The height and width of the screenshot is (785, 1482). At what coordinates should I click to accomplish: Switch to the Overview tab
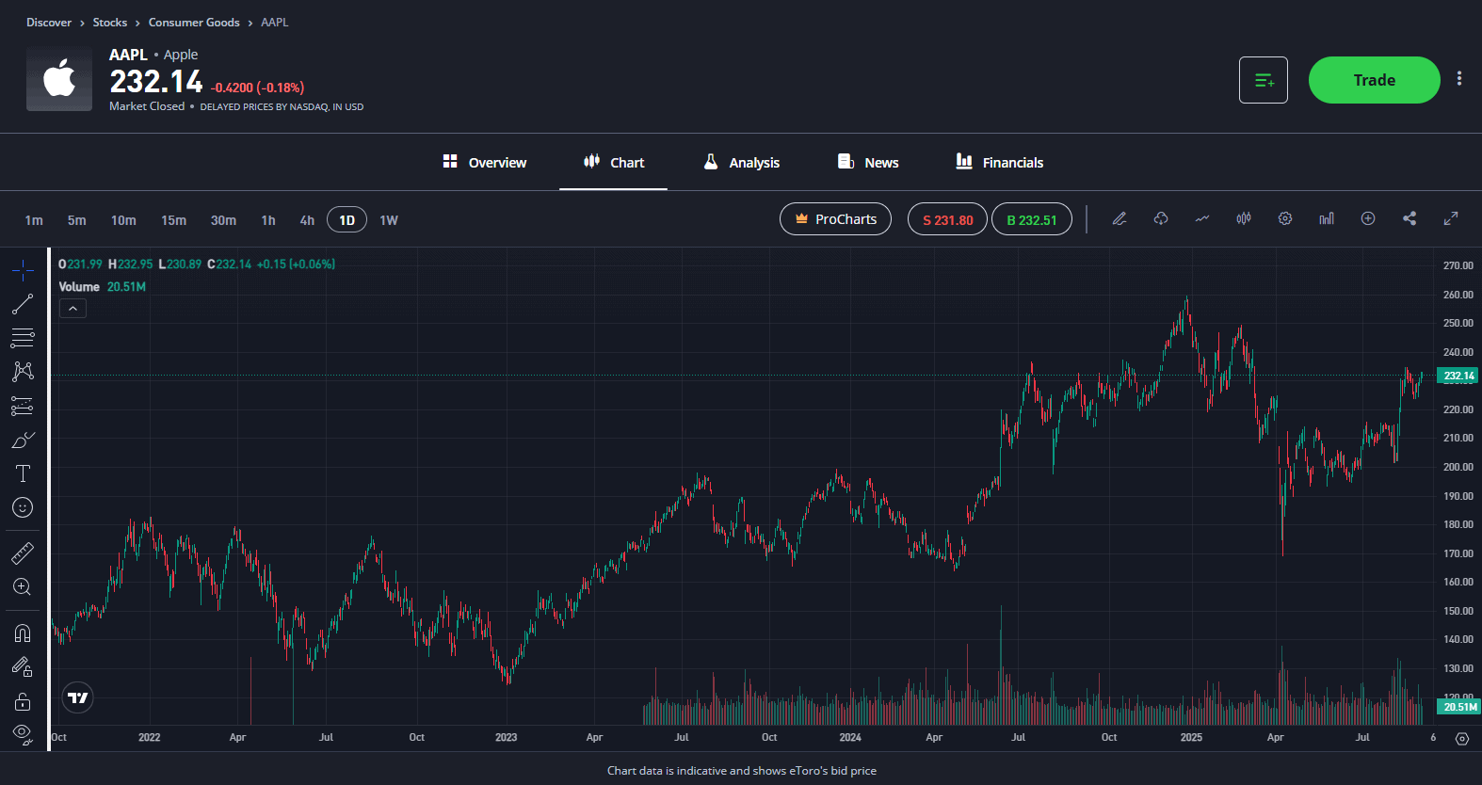pyautogui.click(x=485, y=162)
